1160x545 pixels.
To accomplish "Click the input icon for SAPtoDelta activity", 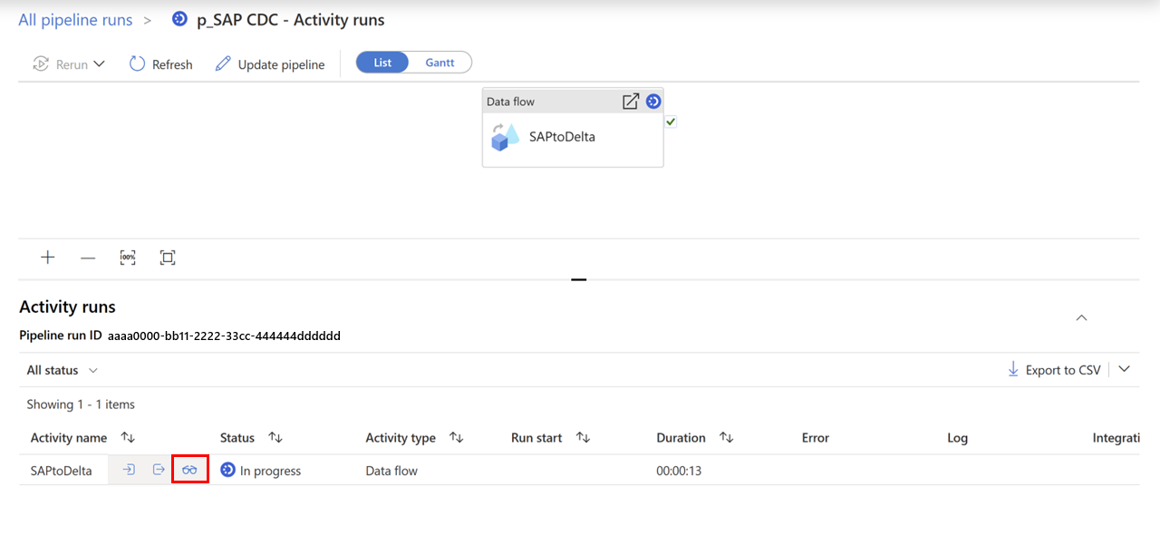I will (x=130, y=470).
